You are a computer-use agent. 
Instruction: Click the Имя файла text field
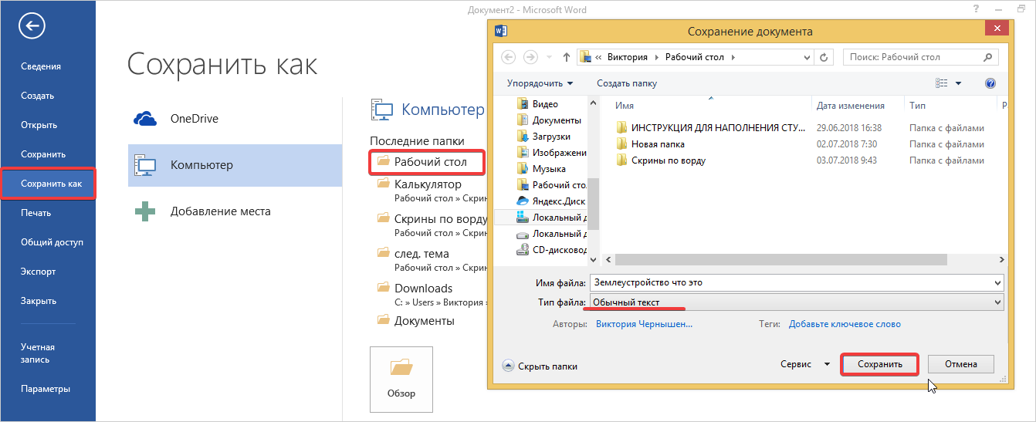pyautogui.click(x=795, y=282)
